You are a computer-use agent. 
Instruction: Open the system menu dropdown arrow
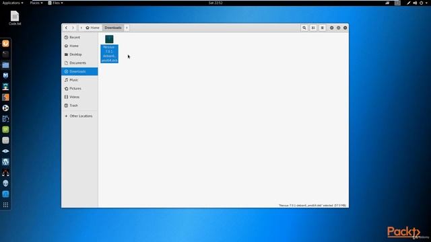pos(426,3)
